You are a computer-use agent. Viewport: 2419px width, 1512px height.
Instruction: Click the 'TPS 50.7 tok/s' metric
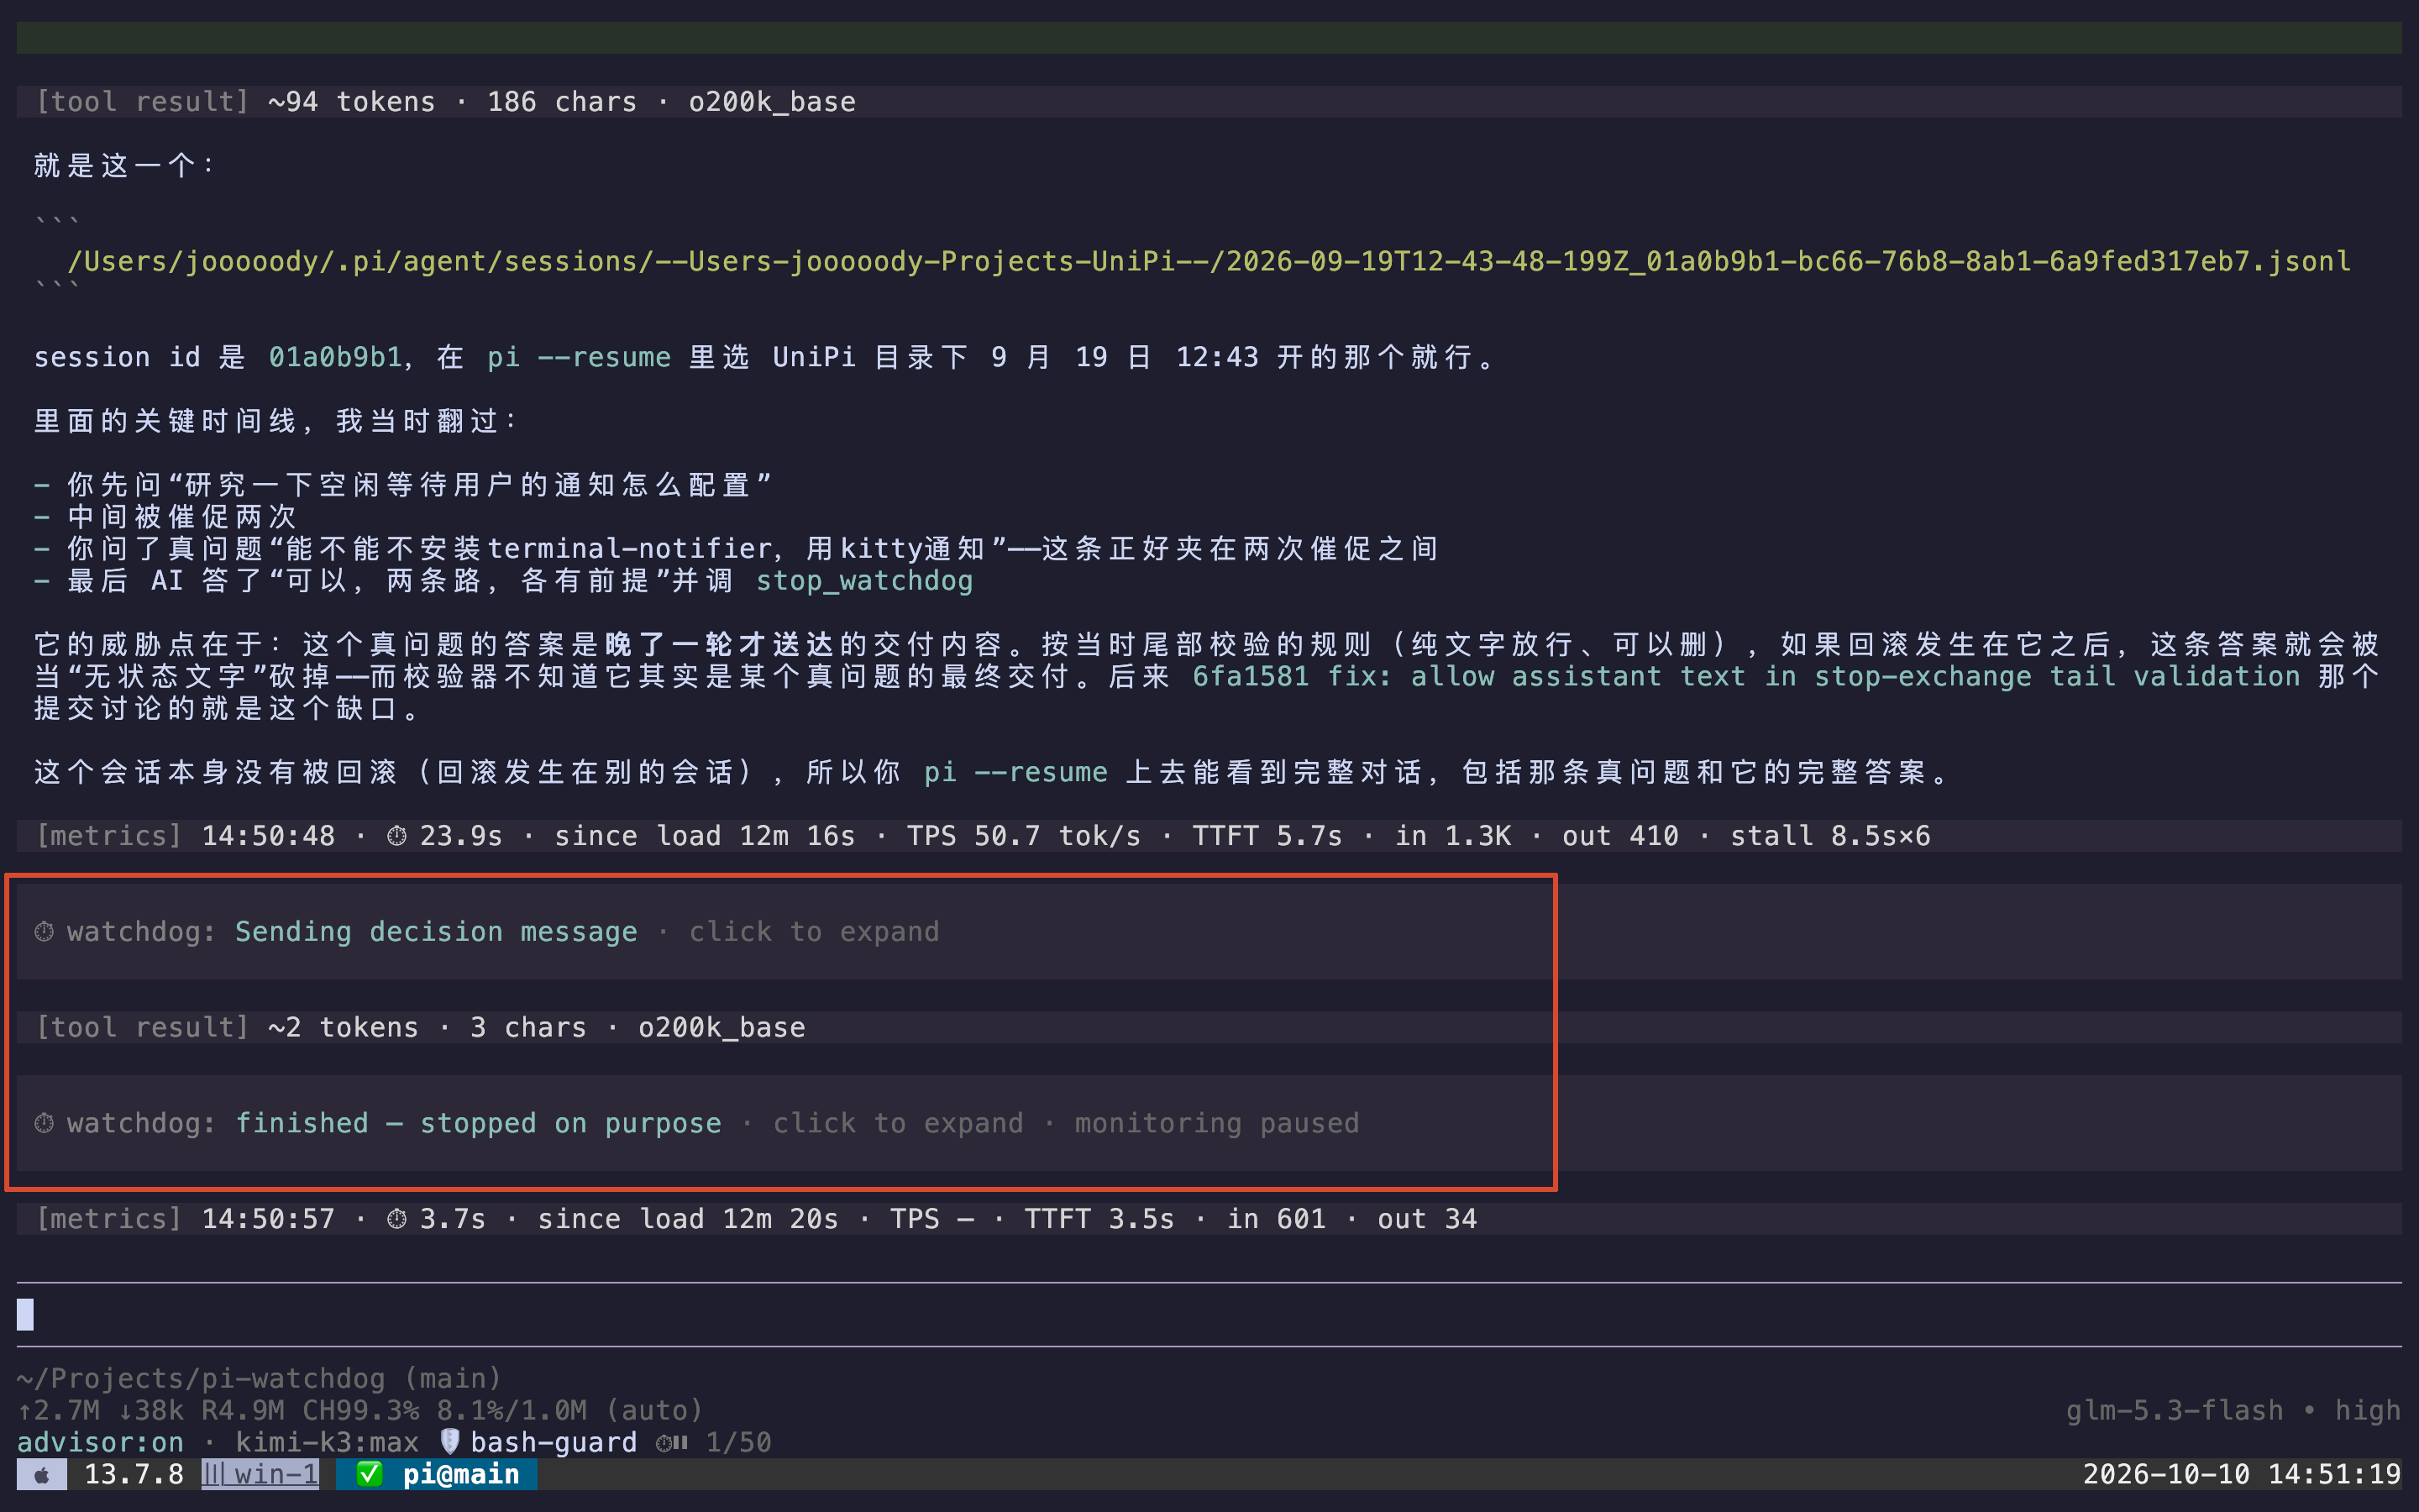click(x=1024, y=836)
